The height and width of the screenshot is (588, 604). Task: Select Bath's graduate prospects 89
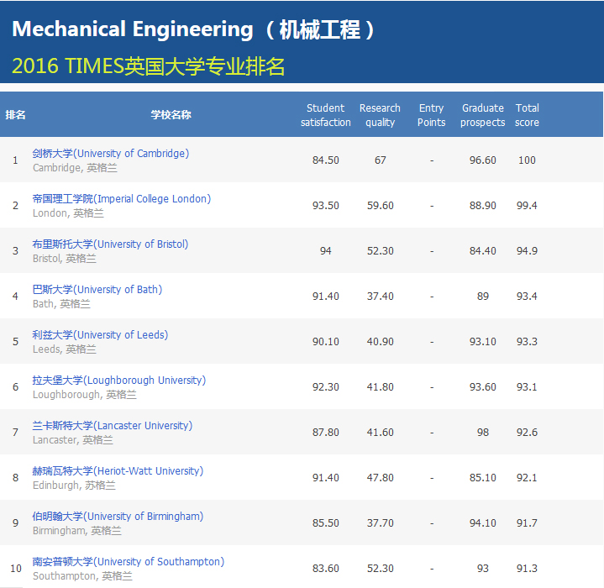483,297
